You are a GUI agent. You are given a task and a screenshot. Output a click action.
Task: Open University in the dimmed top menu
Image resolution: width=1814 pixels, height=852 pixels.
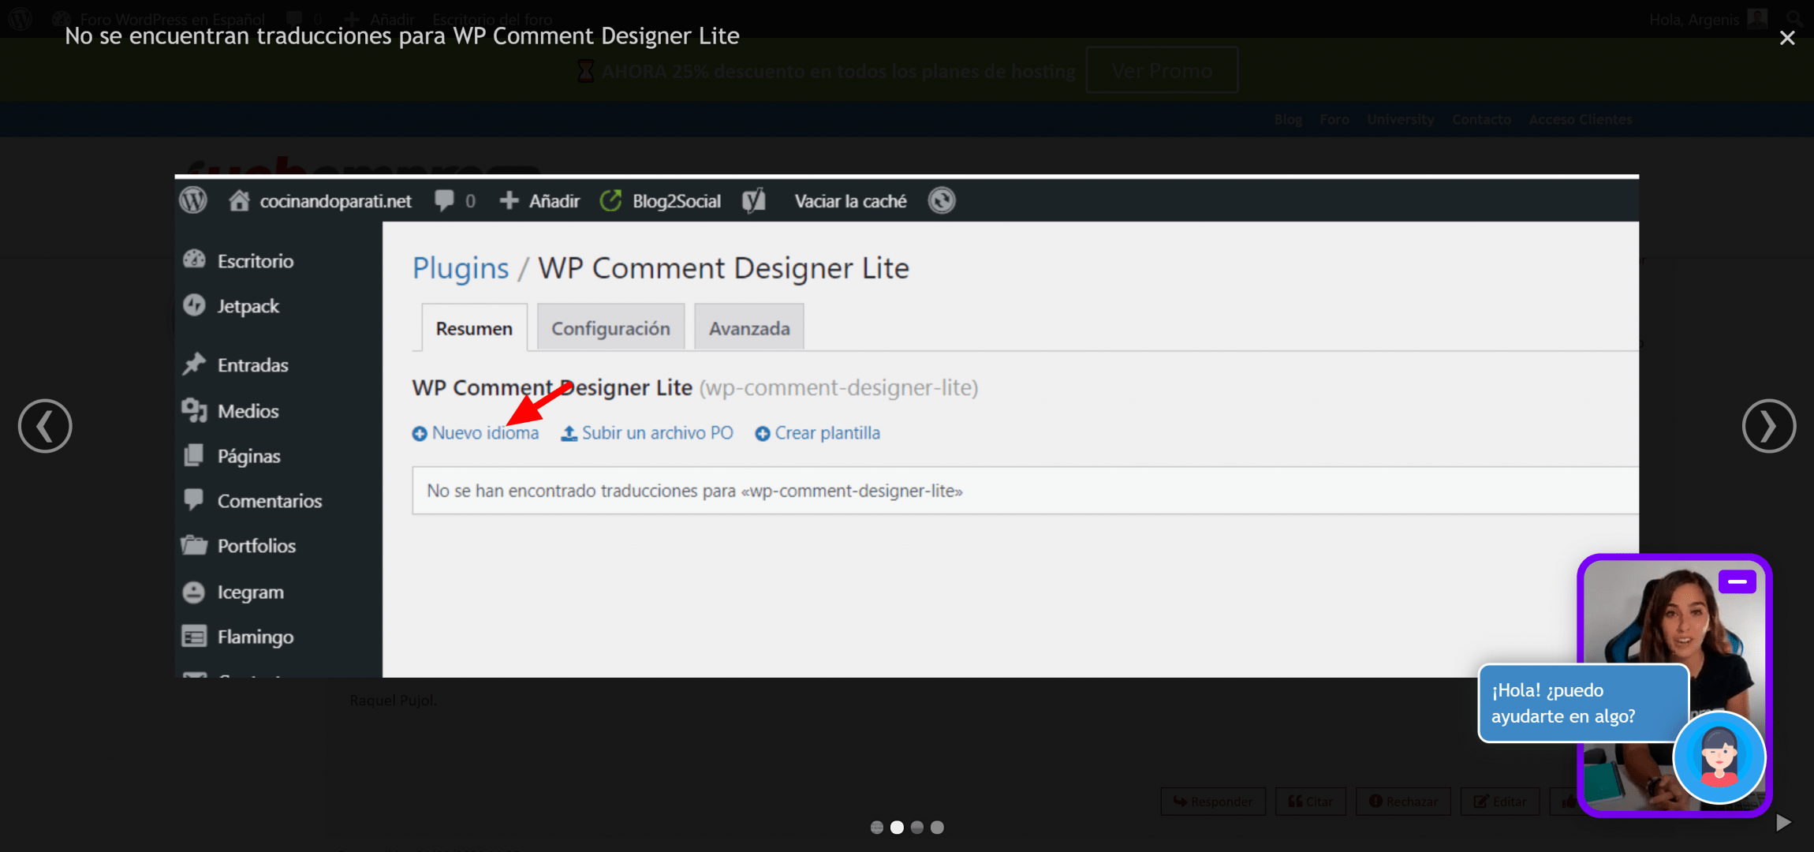tap(1401, 120)
